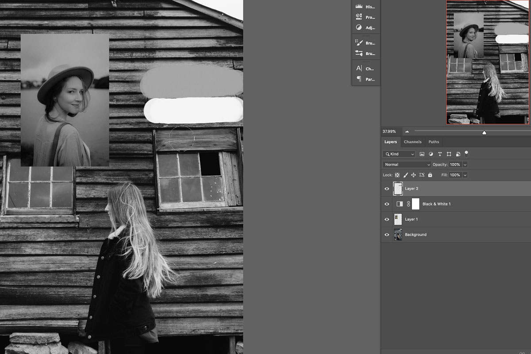This screenshot has width=531, height=354.
Task: Hide the Background layer
Action: pos(387,235)
